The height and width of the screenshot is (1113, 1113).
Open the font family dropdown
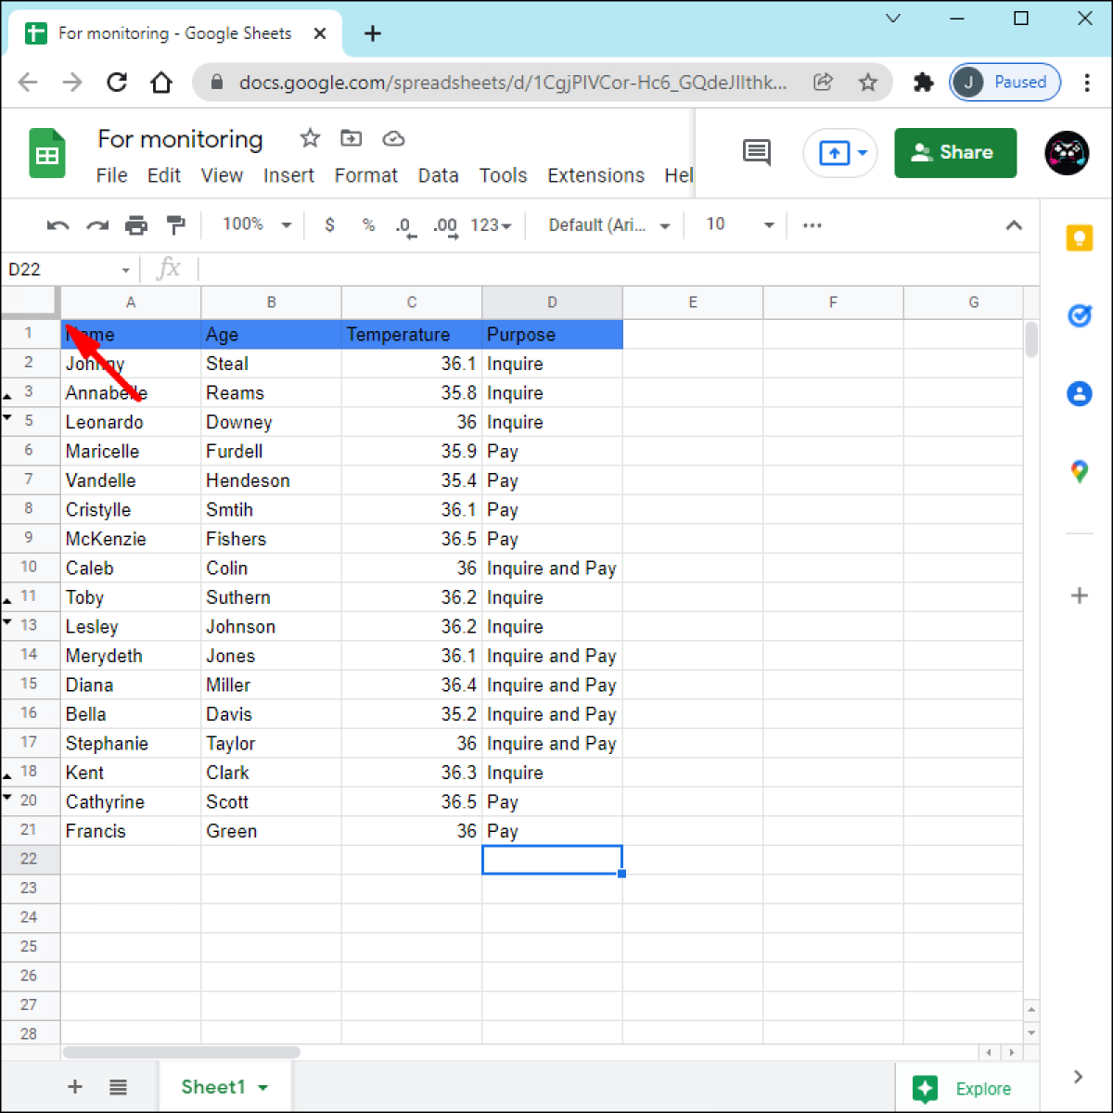coord(608,224)
